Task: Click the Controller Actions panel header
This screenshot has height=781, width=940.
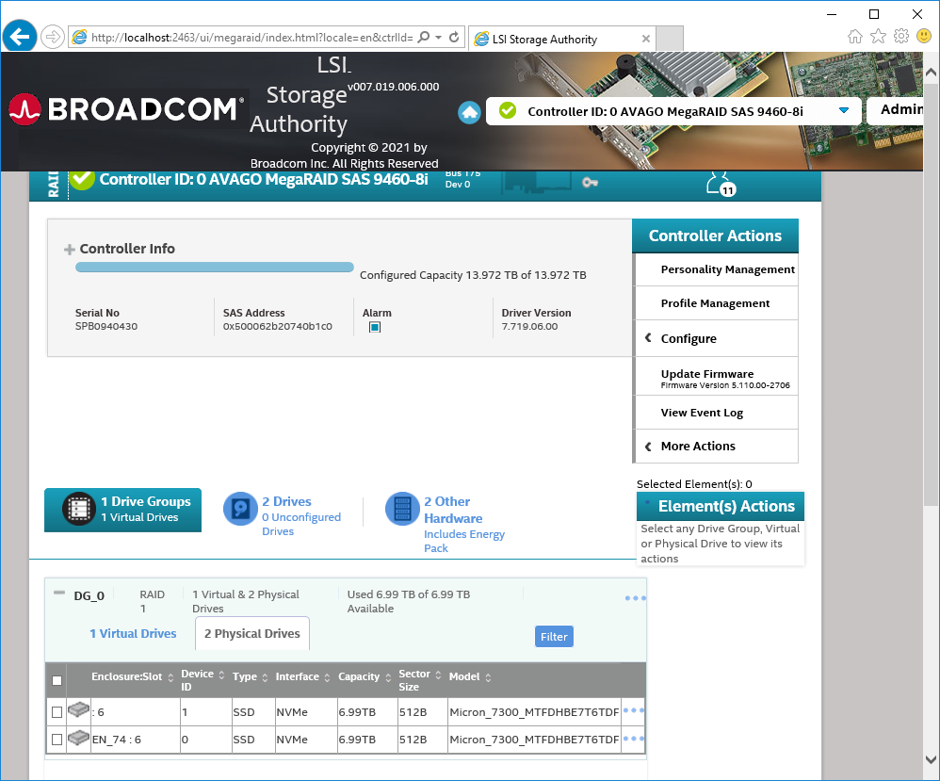Action: point(715,236)
